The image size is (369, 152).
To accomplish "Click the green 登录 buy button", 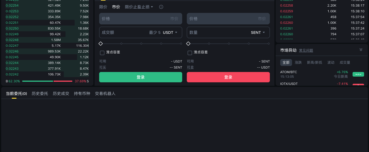I will pos(141,77).
